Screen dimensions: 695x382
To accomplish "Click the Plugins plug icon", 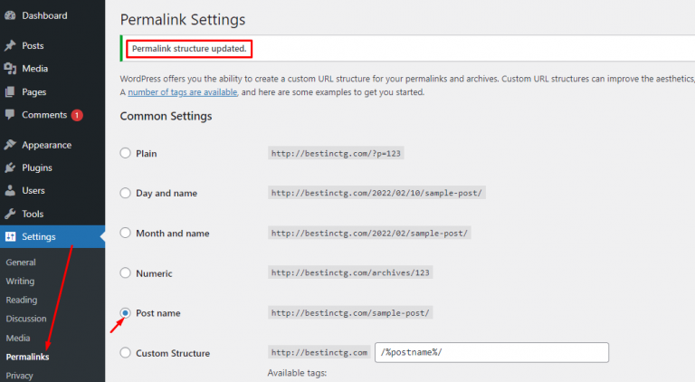I will tap(10, 167).
